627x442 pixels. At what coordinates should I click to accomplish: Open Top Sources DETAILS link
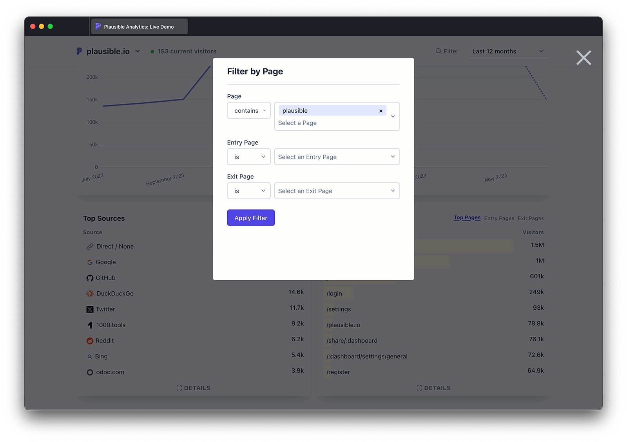coord(194,388)
